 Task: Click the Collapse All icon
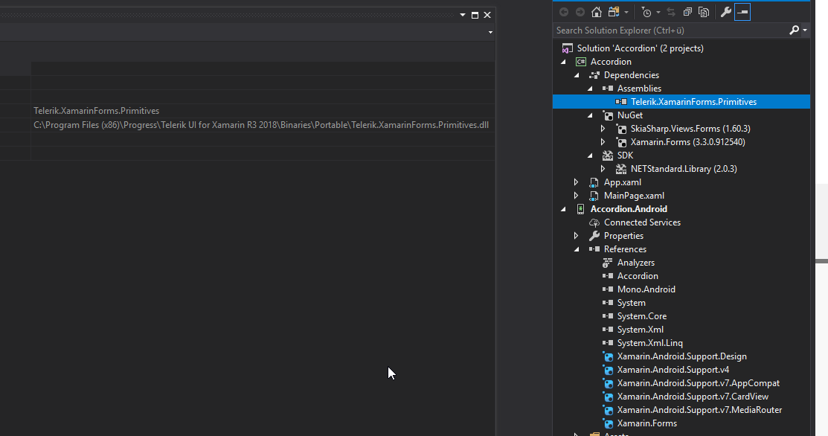coord(687,12)
